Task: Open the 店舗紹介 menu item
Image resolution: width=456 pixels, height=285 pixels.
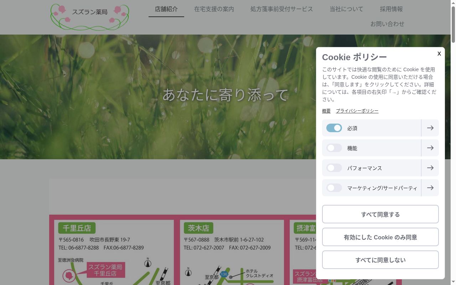Action: coord(166,9)
